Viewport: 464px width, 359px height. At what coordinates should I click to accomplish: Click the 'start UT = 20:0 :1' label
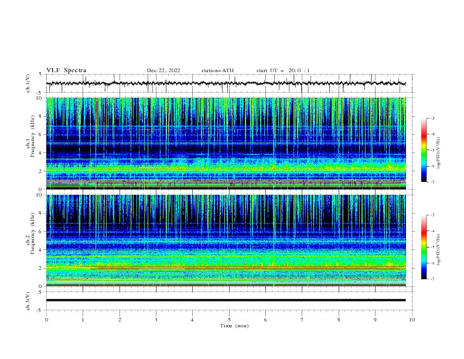pyautogui.click(x=283, y=70)
